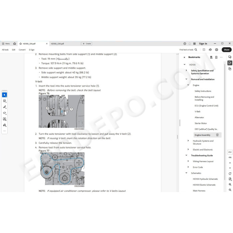The width and height of the screenshot is (233, 233).
Task: Select the freehand draw loop tool
Action: (x=4, y=113)
